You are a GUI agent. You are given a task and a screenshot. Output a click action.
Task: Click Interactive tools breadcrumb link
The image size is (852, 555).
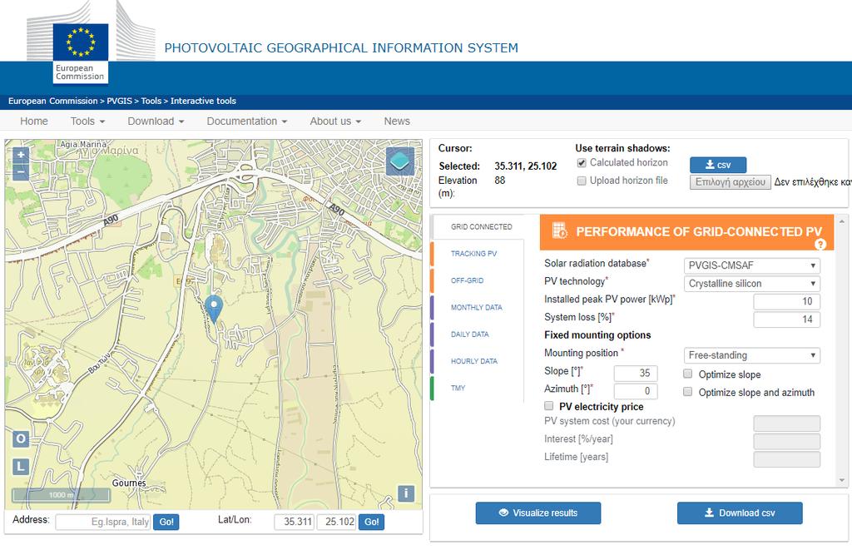click(203, 101)
